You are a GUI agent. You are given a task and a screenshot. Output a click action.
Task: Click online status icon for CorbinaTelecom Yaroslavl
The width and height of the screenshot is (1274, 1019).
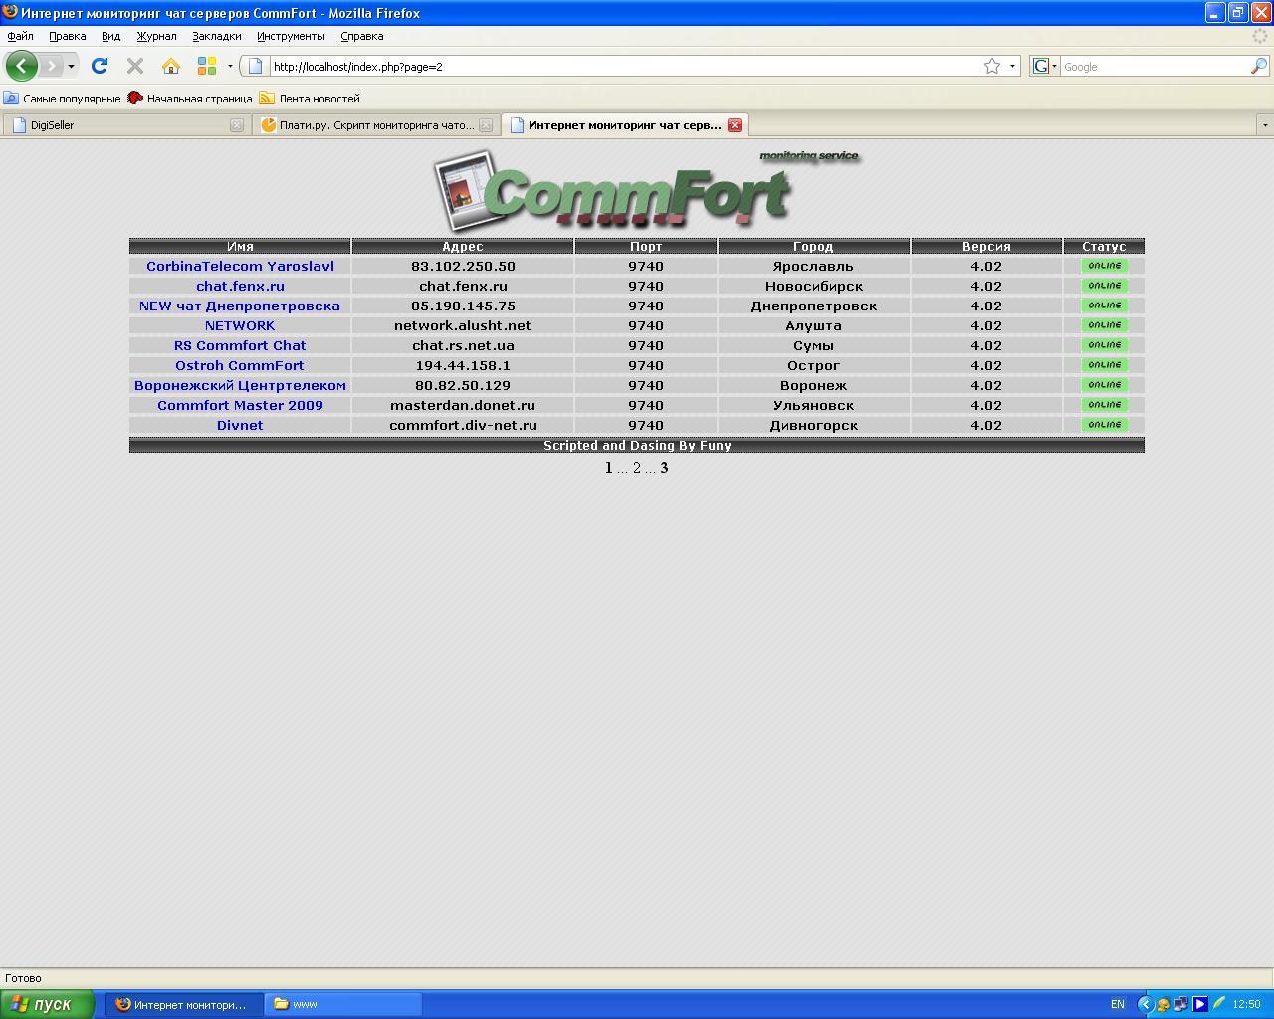tap(1104, 266)
